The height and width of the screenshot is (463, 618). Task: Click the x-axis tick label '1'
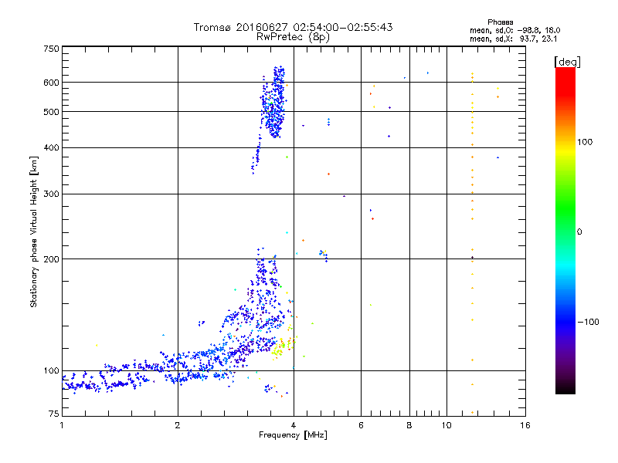[x=62, y=425]
